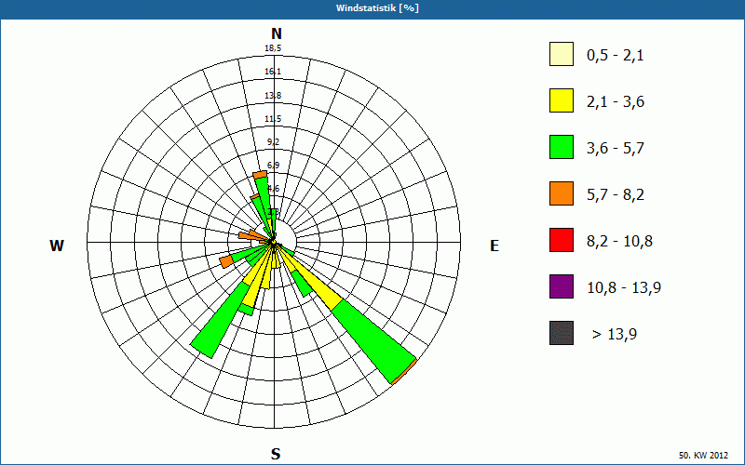Click the legend label '2,1 - 3,6'
The width and height of the screenshot is (745, 465).
(616, 102)
